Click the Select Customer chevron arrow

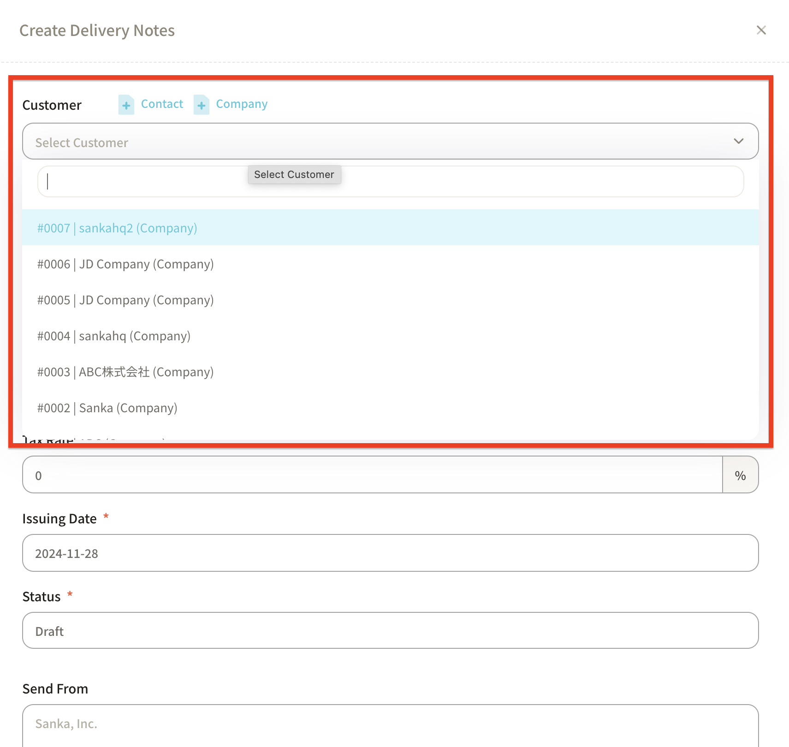pyautogui.click(x=738, y=141)
